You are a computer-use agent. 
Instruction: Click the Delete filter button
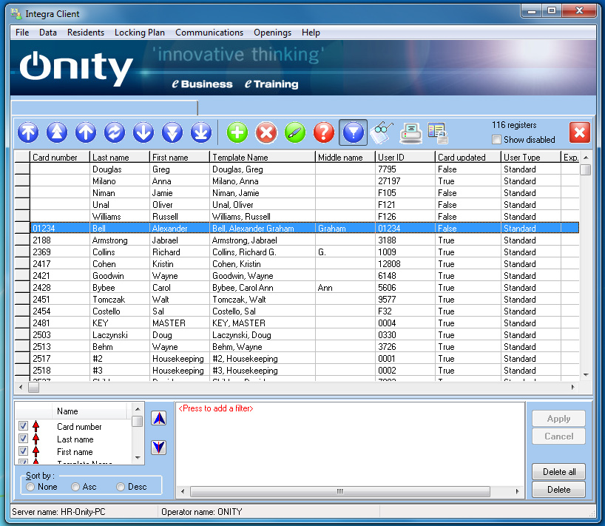(558, 489)
